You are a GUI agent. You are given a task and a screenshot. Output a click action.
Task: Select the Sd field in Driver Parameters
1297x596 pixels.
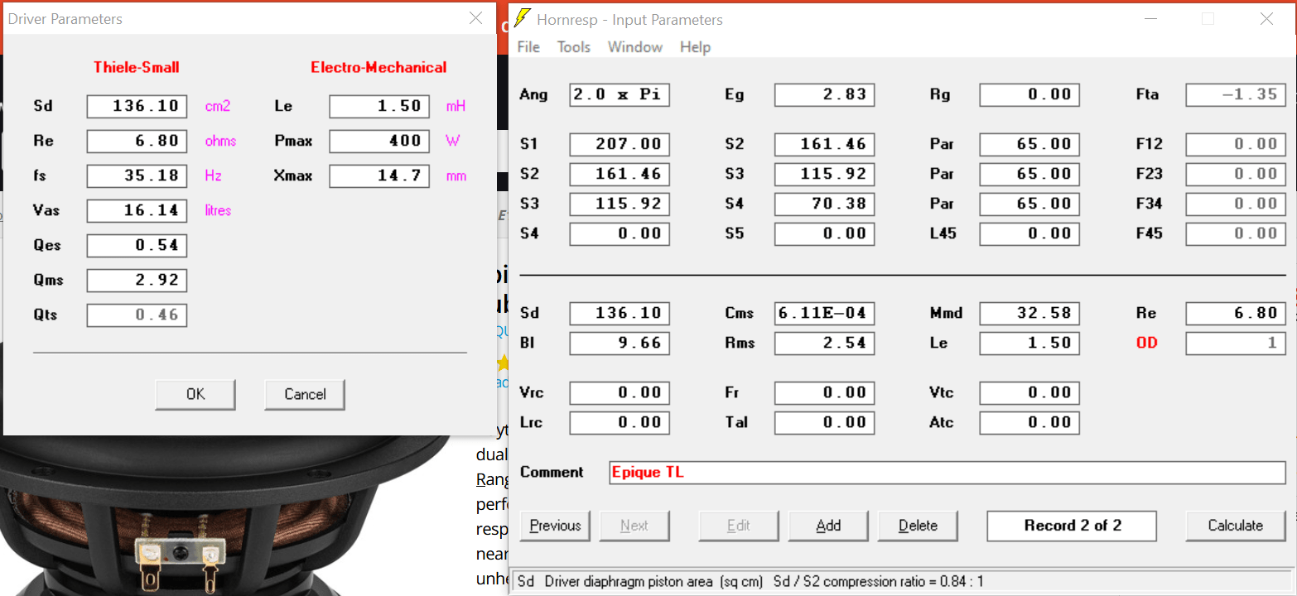[x=137, y=106]
